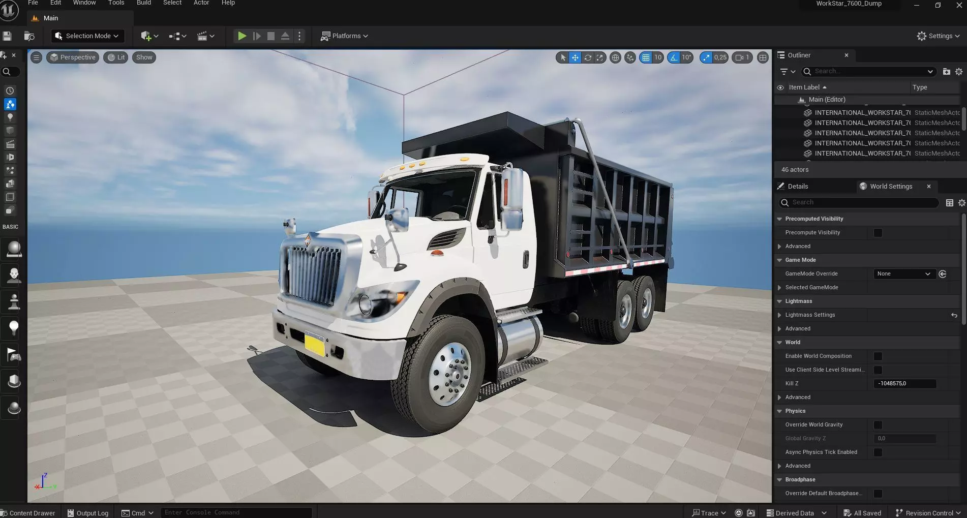The width and height of the screenshot is (967, 518).
Task: Select the Lights category bulb icon
Action: 10,117
